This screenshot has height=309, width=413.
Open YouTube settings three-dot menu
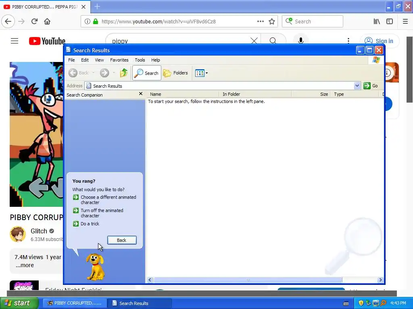coord(348,41)
